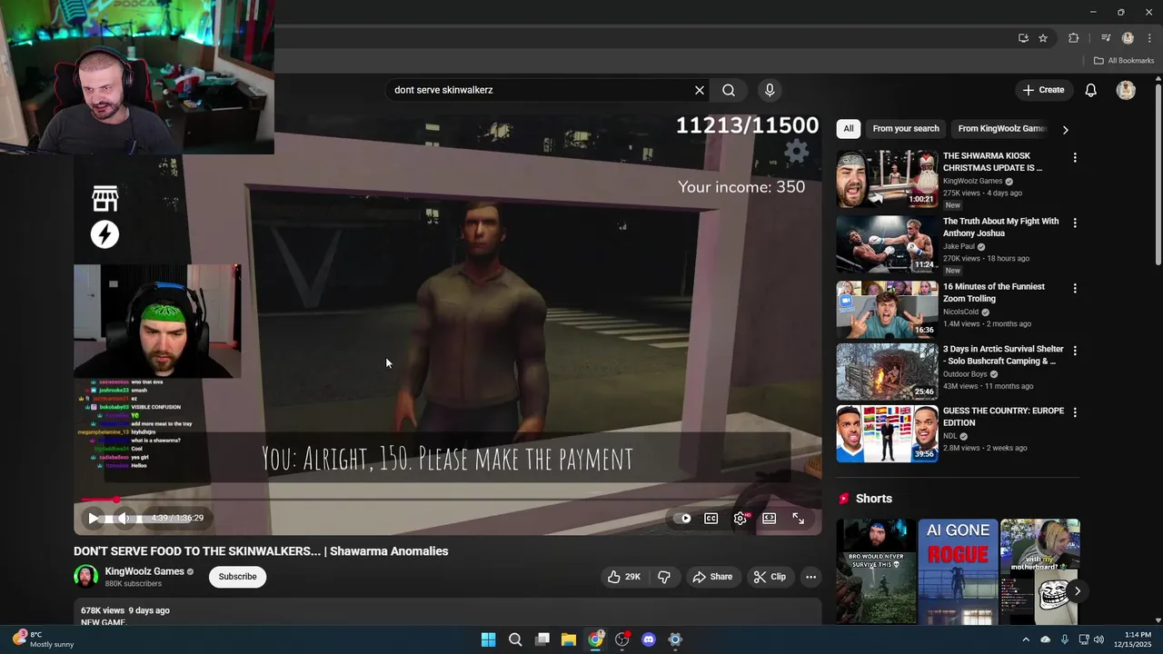Open the three-dot more actions below video
Image resolution: width=1163 pixels, height=654 pixels.
(x=811, y=577)
